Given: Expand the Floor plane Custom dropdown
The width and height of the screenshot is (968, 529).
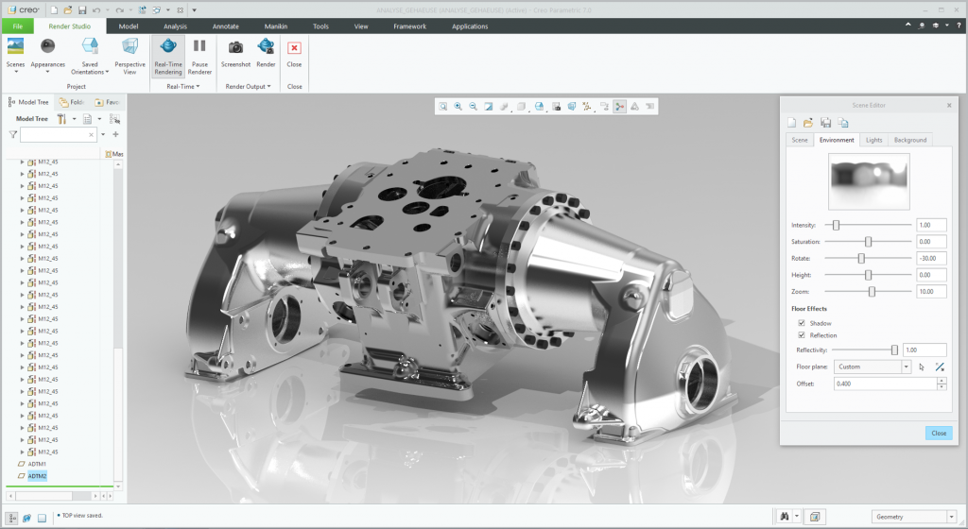Looking at the screenshot, I should point(907,367).
